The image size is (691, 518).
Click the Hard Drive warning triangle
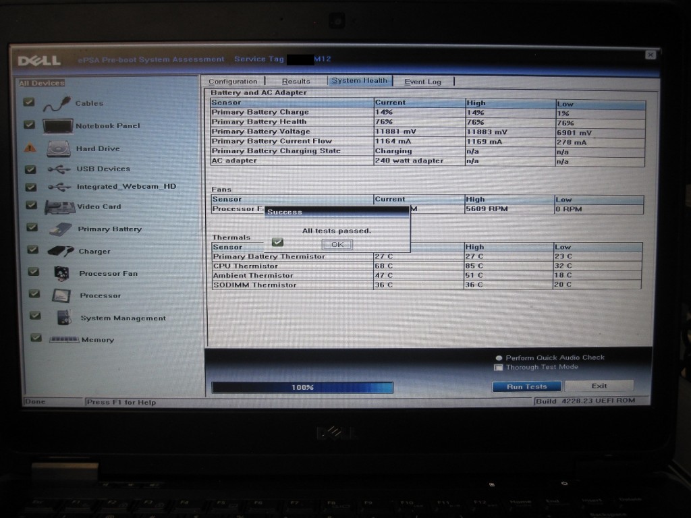pyautogui.click(x=30, y=148)
